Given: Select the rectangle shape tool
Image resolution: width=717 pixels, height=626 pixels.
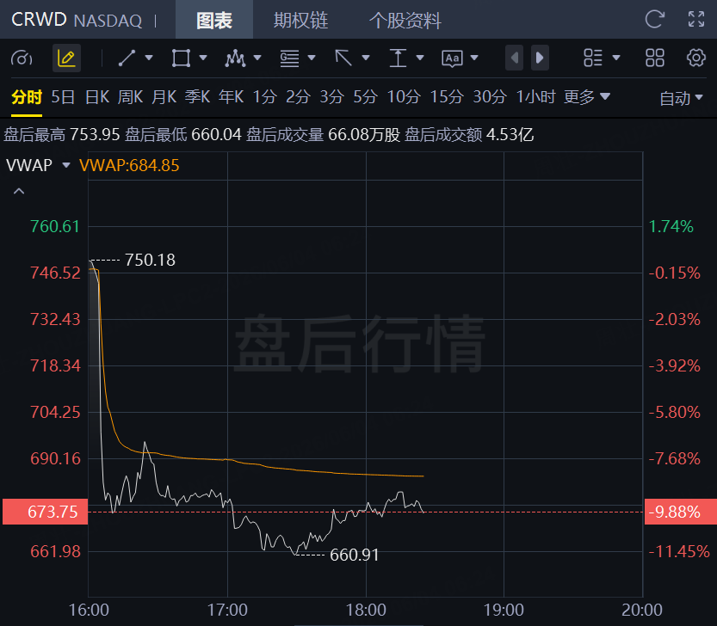Looking at the screenshot, I should point(181,58).
